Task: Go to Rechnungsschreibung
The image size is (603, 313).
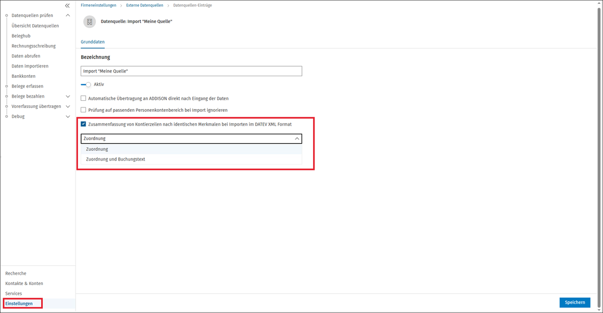Action: pos(33,45)
